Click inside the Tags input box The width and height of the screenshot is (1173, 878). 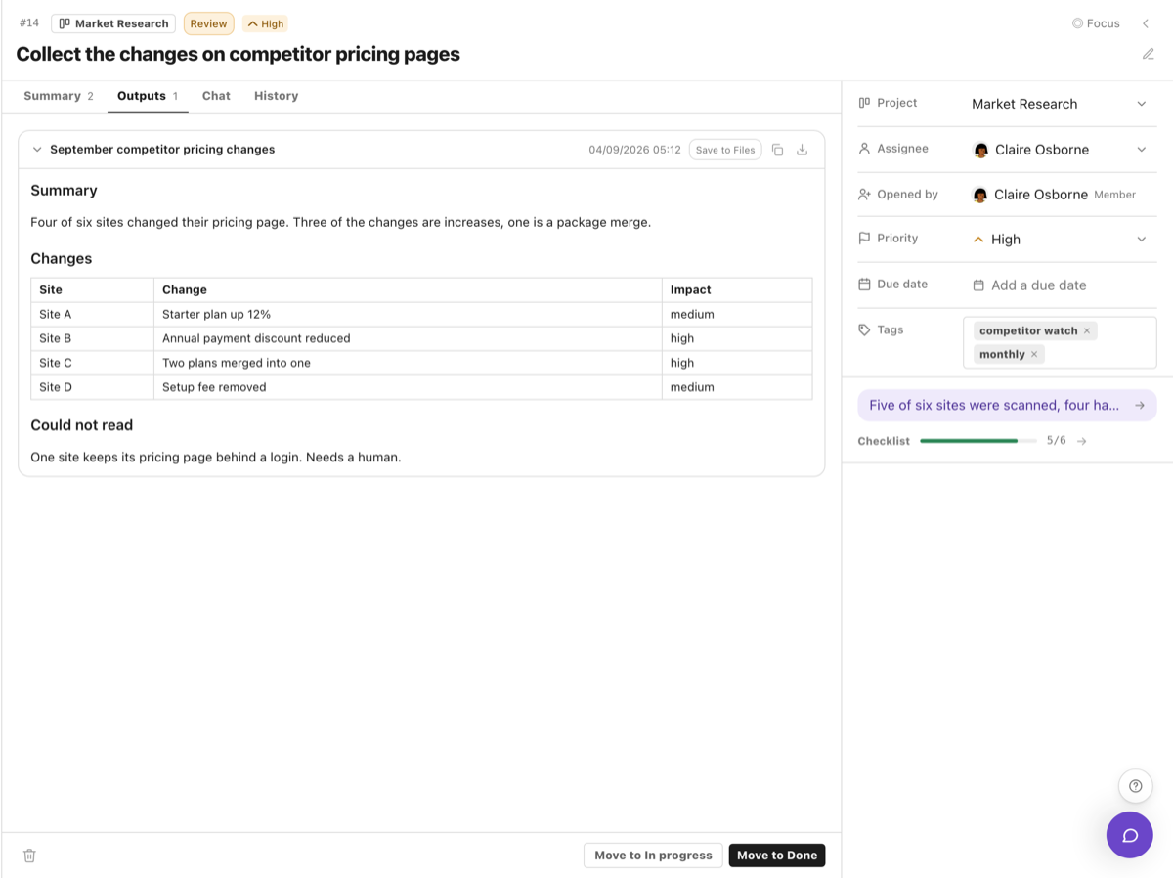coord(1060,342)
